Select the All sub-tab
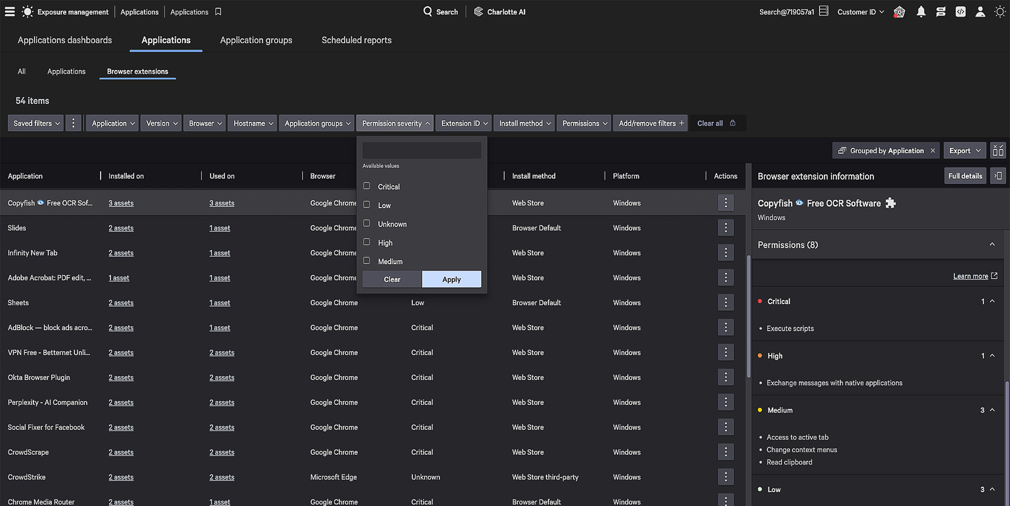 pyautogui.click(x=21, y=71)
